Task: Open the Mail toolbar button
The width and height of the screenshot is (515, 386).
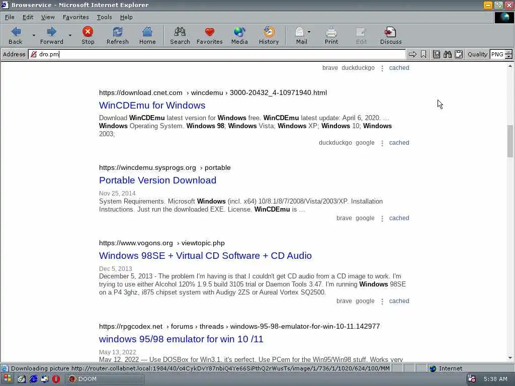Action: [301, 36]
